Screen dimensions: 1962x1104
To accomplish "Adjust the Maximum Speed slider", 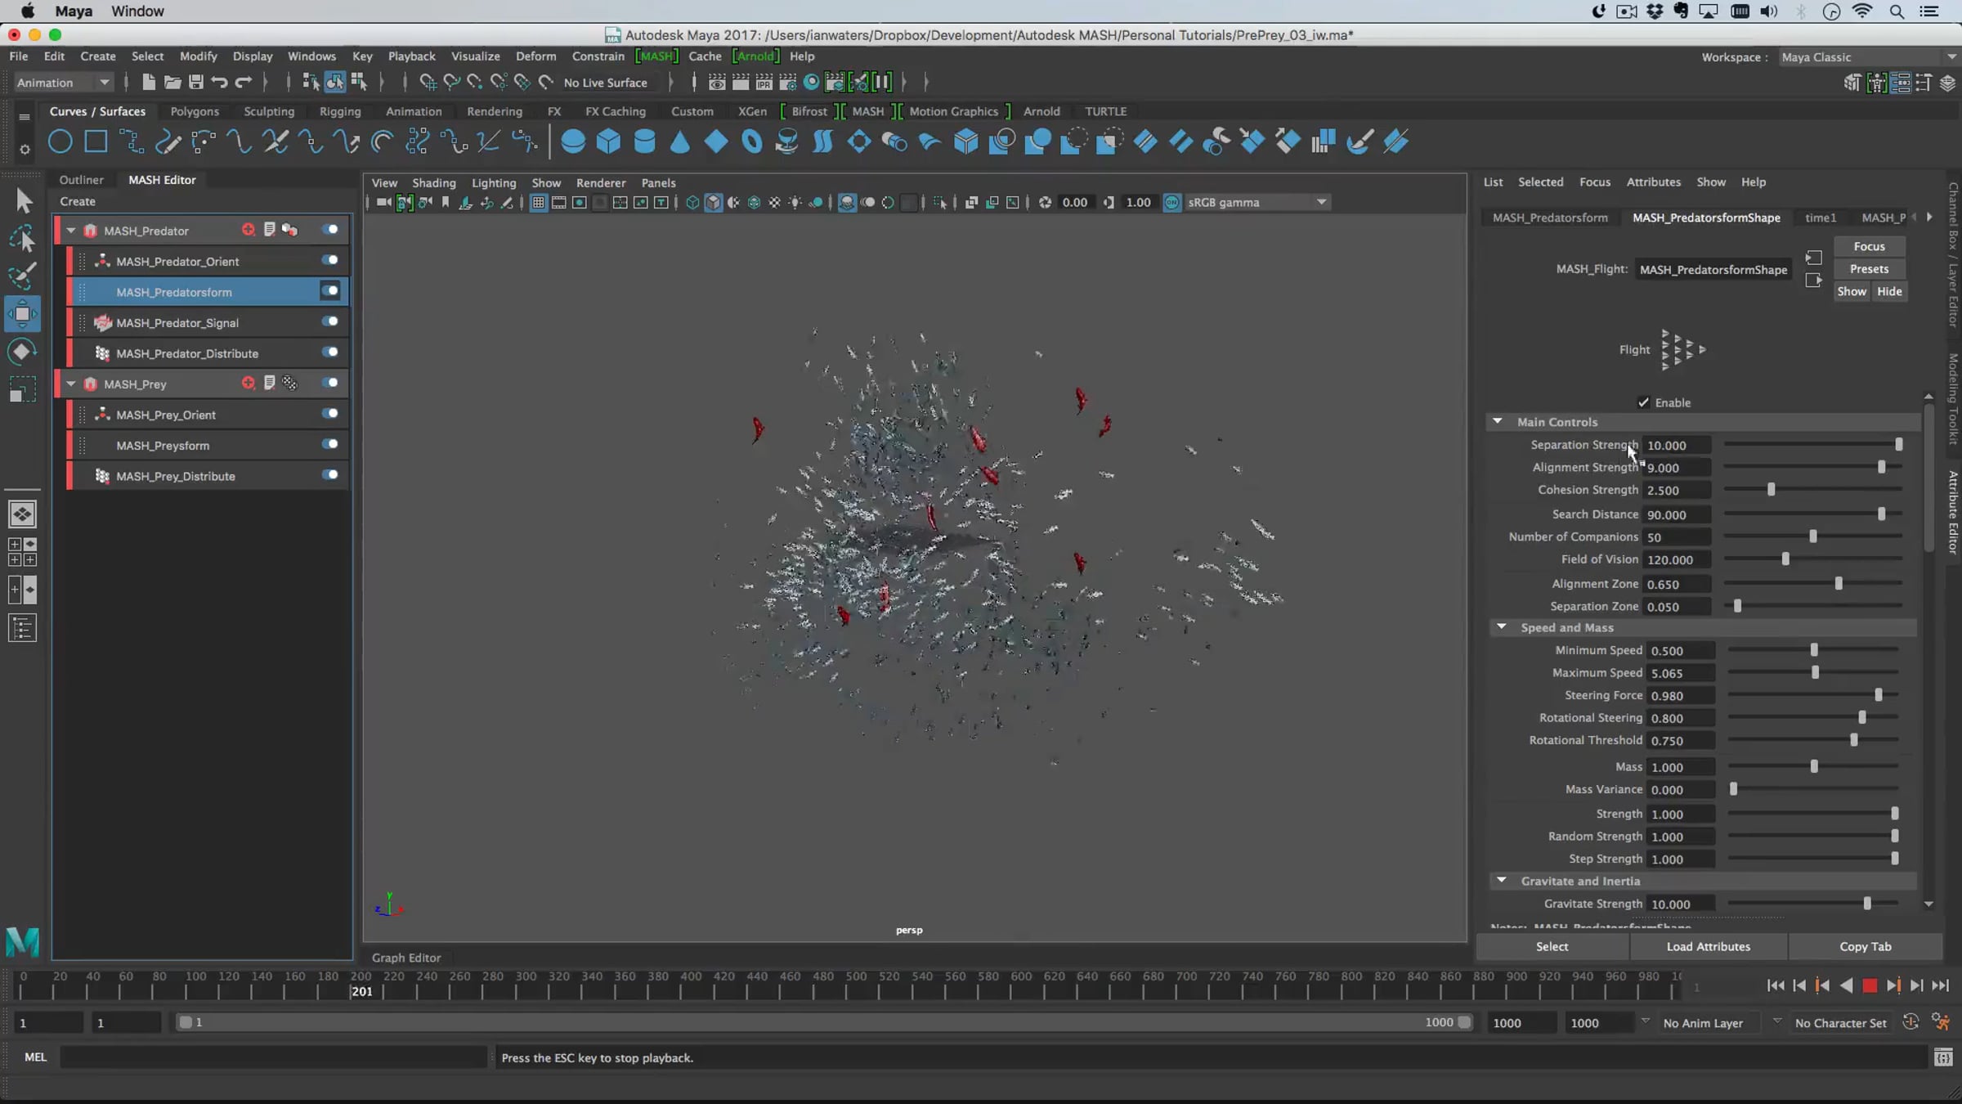I will pos(1814,673).
